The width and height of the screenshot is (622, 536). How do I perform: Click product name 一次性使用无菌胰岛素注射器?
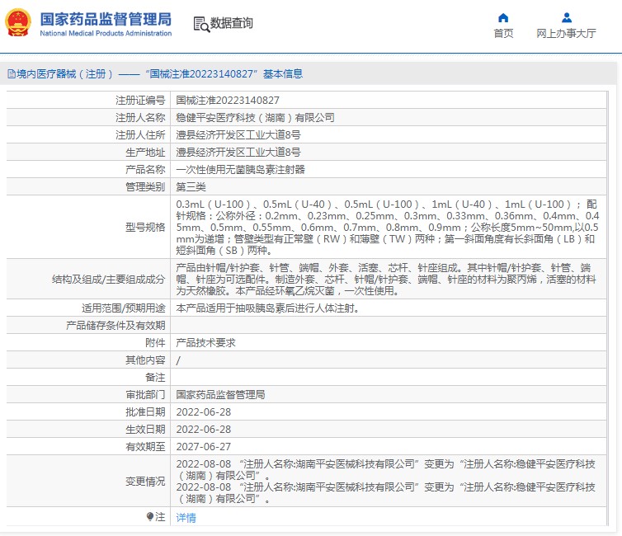(x=240, y=169)
